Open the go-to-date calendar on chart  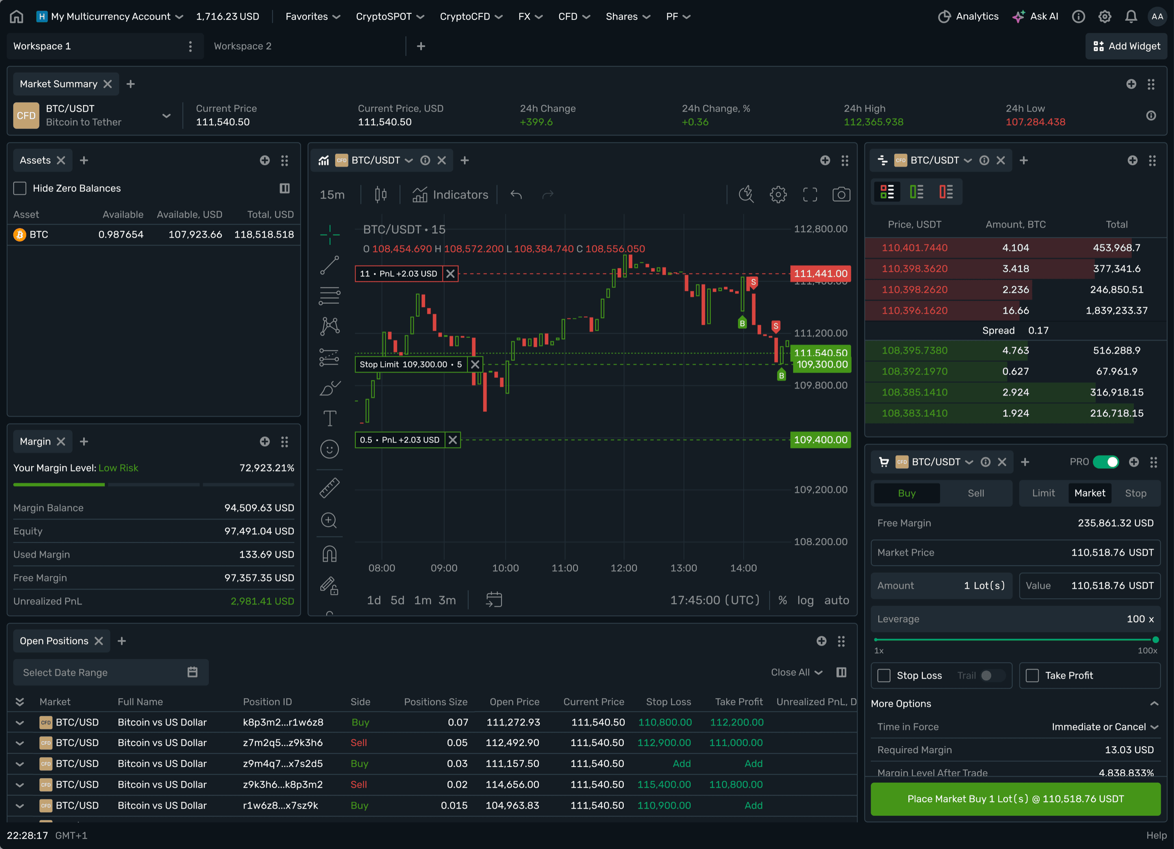tap(494, 600)
